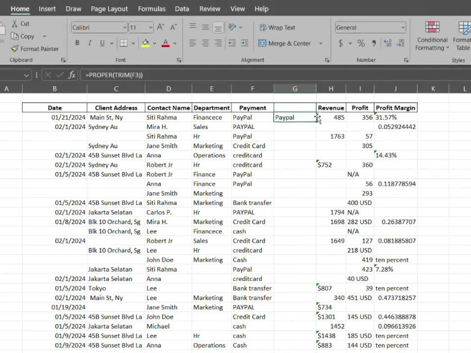The height and width of the screenshot is (353, 471).
Task: Open the Help tab
Action: pyautogui.click(x=261, y=9)
